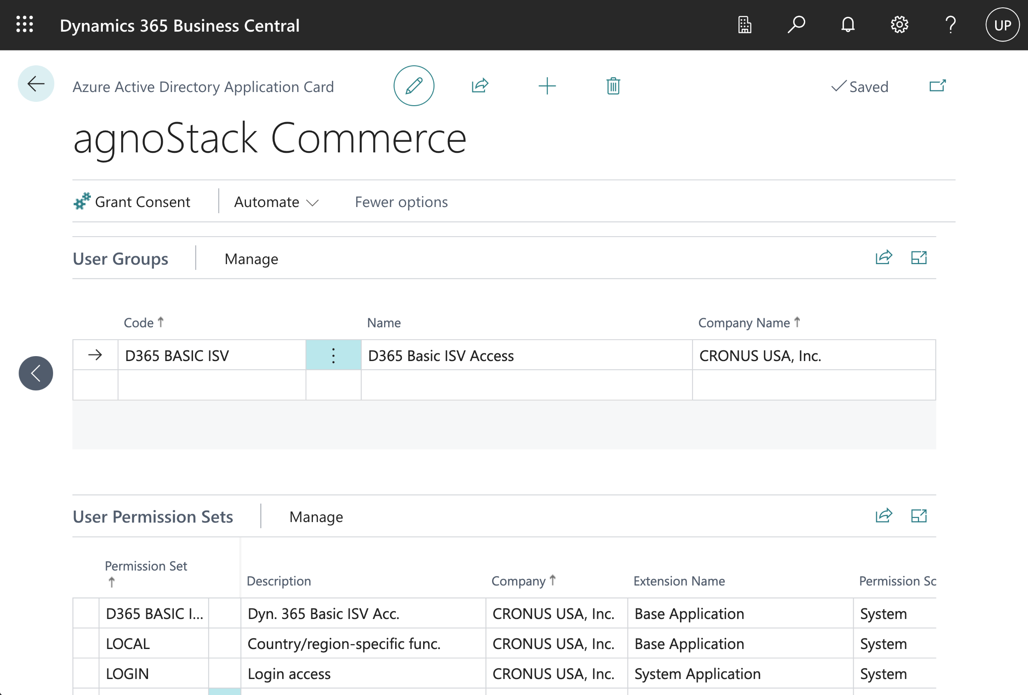Image resolution: width=1028 pixels, height=695 pixels.
Task: Sort by Company column in permission sets
Action: tap(523, 580)
